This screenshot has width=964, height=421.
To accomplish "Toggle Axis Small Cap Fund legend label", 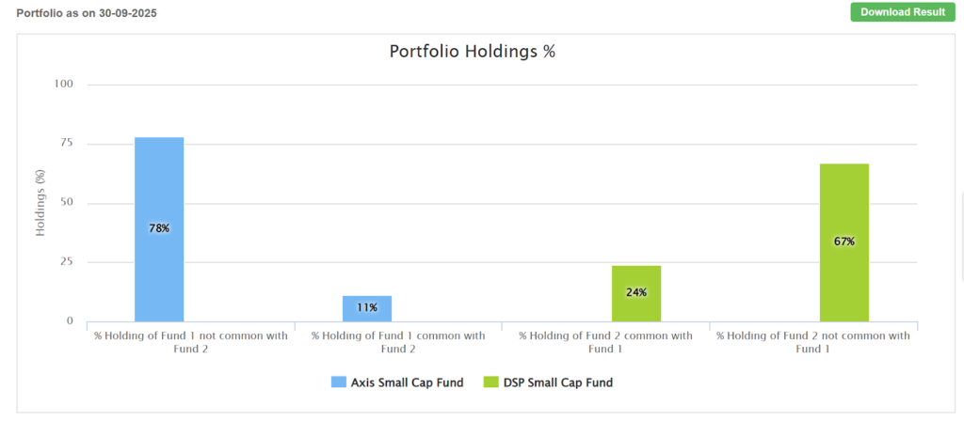I will (x=407, y=382).
